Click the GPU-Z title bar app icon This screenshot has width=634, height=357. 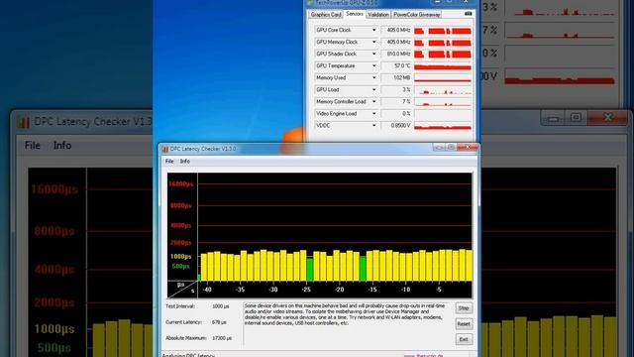[310, 3]
